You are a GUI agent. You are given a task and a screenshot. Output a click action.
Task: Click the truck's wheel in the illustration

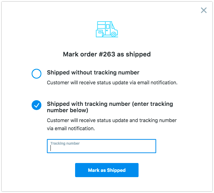point(114,35)
